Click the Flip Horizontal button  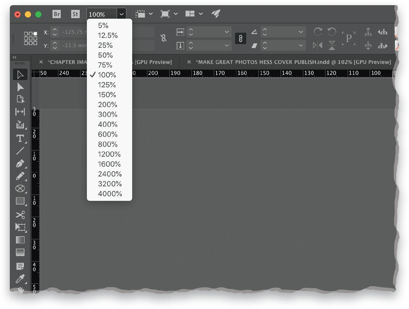[318, 45]
